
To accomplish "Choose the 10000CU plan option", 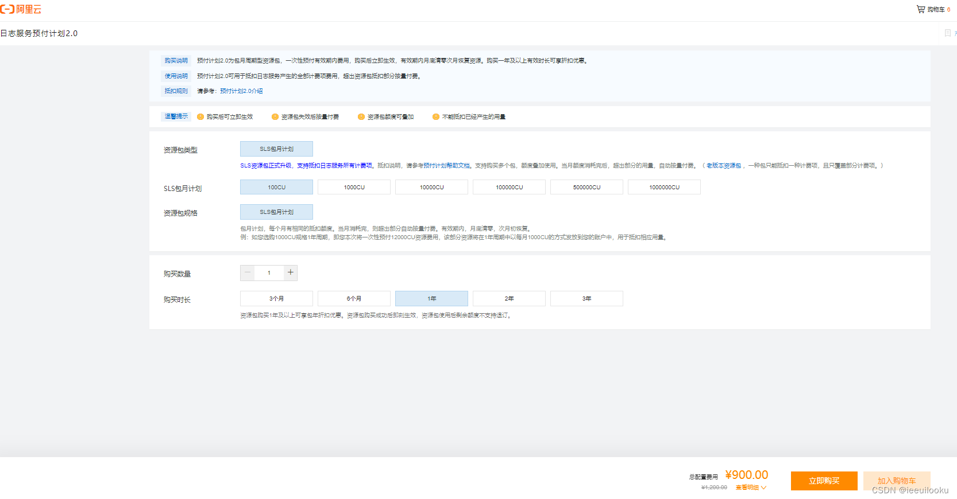I will (x=431, y=187).
